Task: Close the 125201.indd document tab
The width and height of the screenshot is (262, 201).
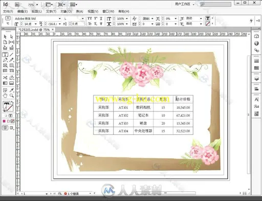Action: click(x=53, y=29)
